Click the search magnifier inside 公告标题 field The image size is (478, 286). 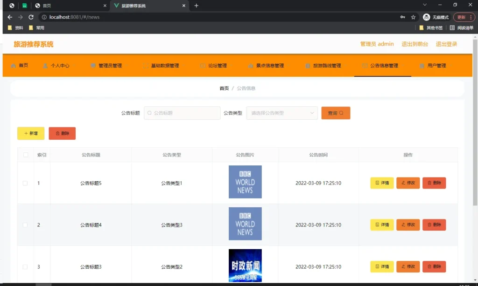point(148,113)
